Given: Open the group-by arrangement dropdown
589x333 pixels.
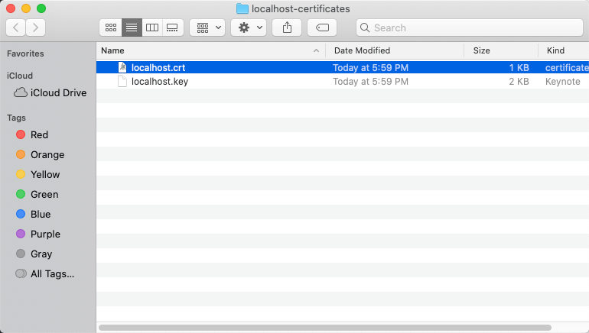Looking at the screenshot, I should (x=207, y=27).
